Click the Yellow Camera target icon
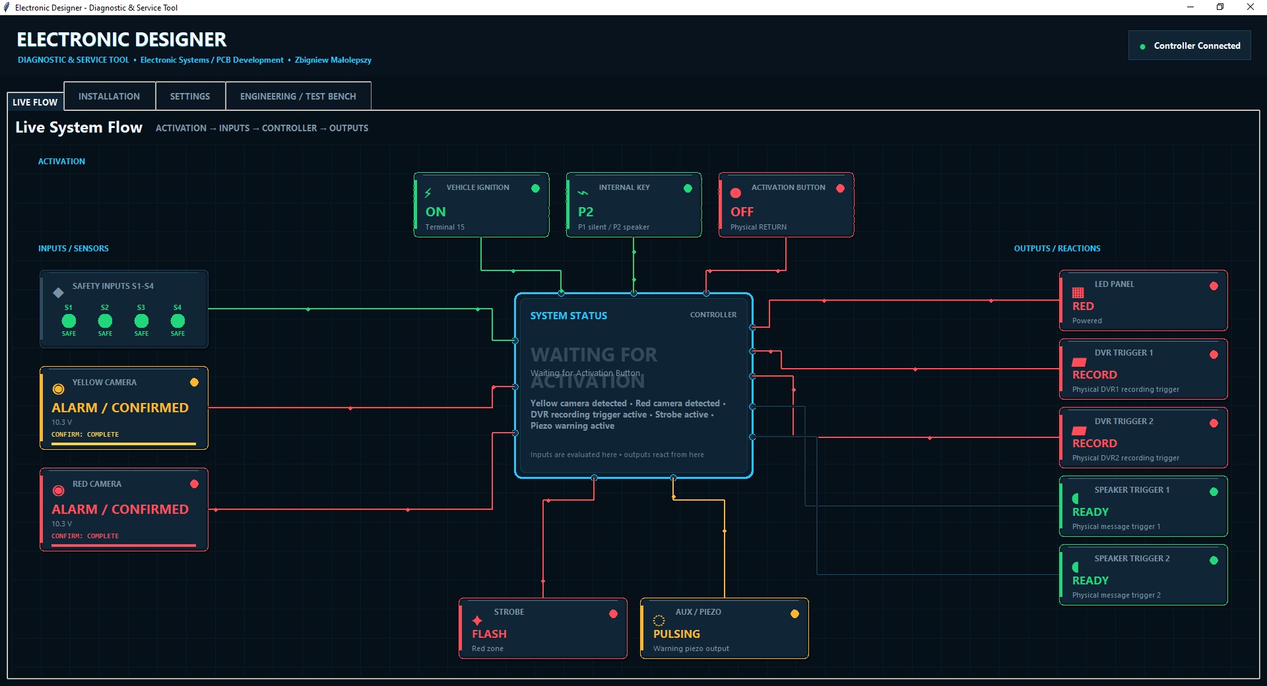 (x=58, y=389)
